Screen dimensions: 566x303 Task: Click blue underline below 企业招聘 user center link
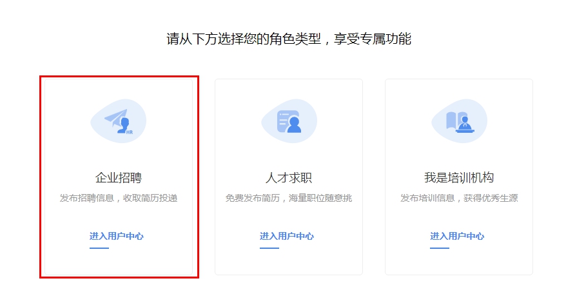coord(99,248)
